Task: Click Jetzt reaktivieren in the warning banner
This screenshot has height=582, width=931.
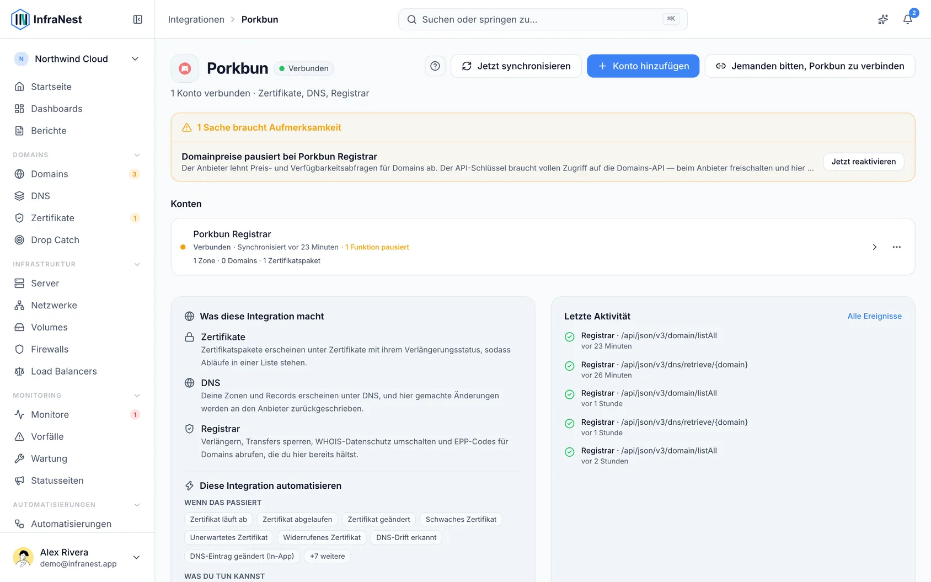Action: point(864,162)
